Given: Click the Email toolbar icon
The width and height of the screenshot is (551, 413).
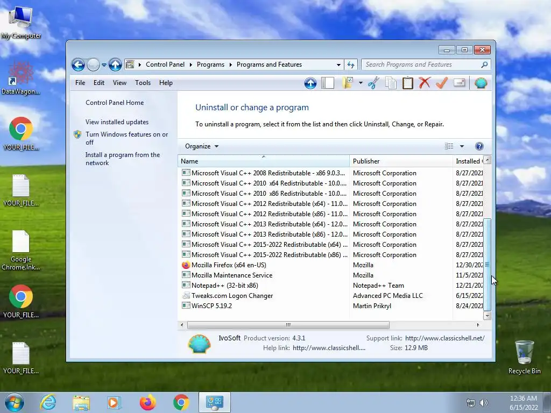Looking at the screenshot, I should click(x=460, y=83).
